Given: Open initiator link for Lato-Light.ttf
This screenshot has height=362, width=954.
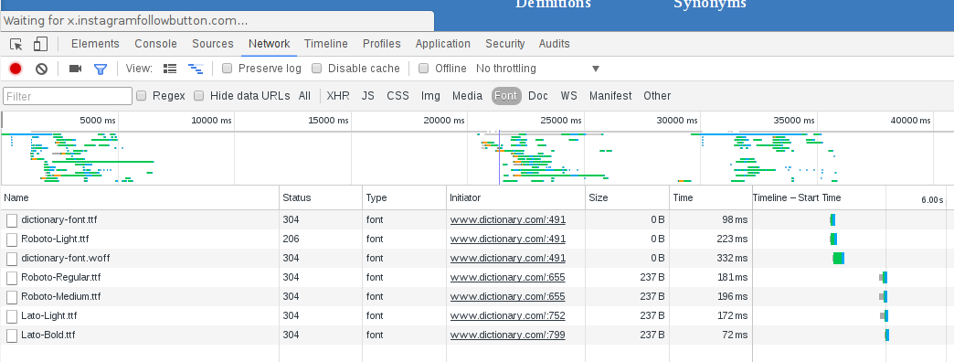Looking at the screenshot, I should (x=508, y=316).
